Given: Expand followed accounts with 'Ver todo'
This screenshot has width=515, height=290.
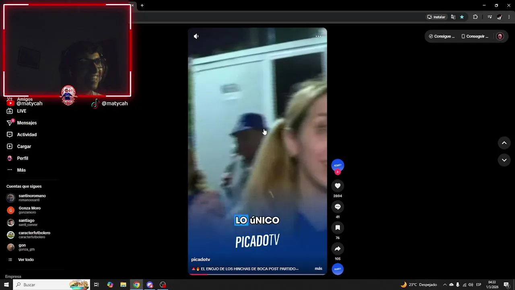Looking at the screenshot, I should point(26,260).
